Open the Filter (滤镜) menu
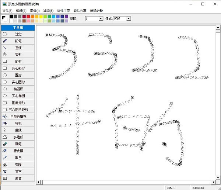Screen dimensions: 221x190 [x=48, y=11]
